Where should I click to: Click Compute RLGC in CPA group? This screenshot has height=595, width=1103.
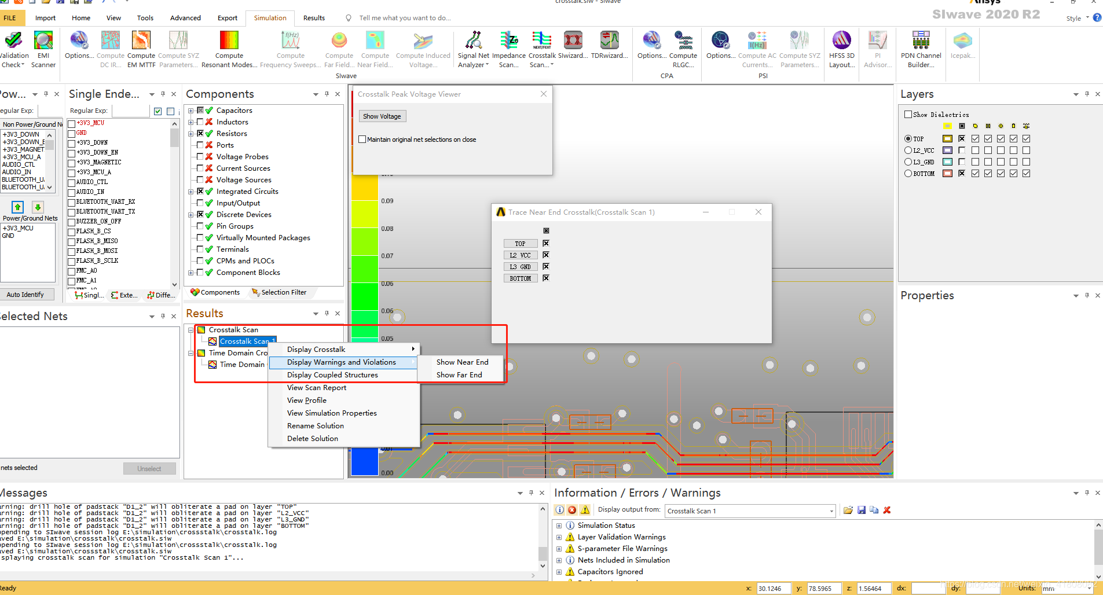pos(683,49)
